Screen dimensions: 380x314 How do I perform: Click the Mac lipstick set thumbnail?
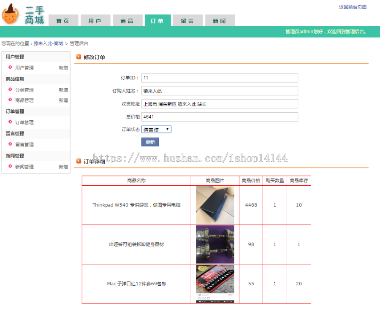point(215,284)
